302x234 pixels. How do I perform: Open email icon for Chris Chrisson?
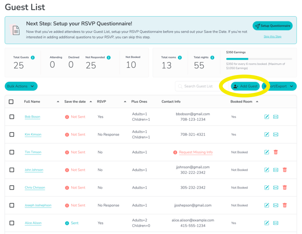276,188
